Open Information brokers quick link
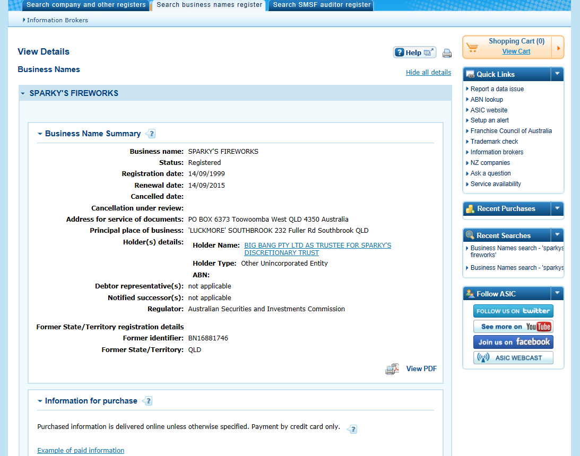Image resolution: width=580 pixels, height=456 pixels. [x=497, y=152]
